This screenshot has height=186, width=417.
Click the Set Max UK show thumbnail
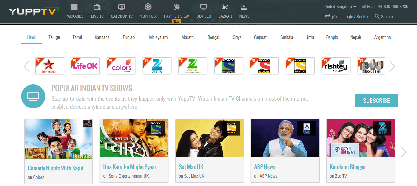(210, 138)
